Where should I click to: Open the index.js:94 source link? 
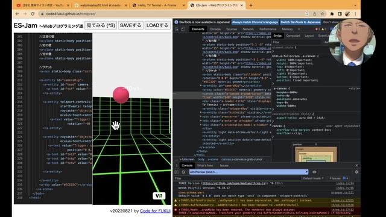tap(344, 183)
